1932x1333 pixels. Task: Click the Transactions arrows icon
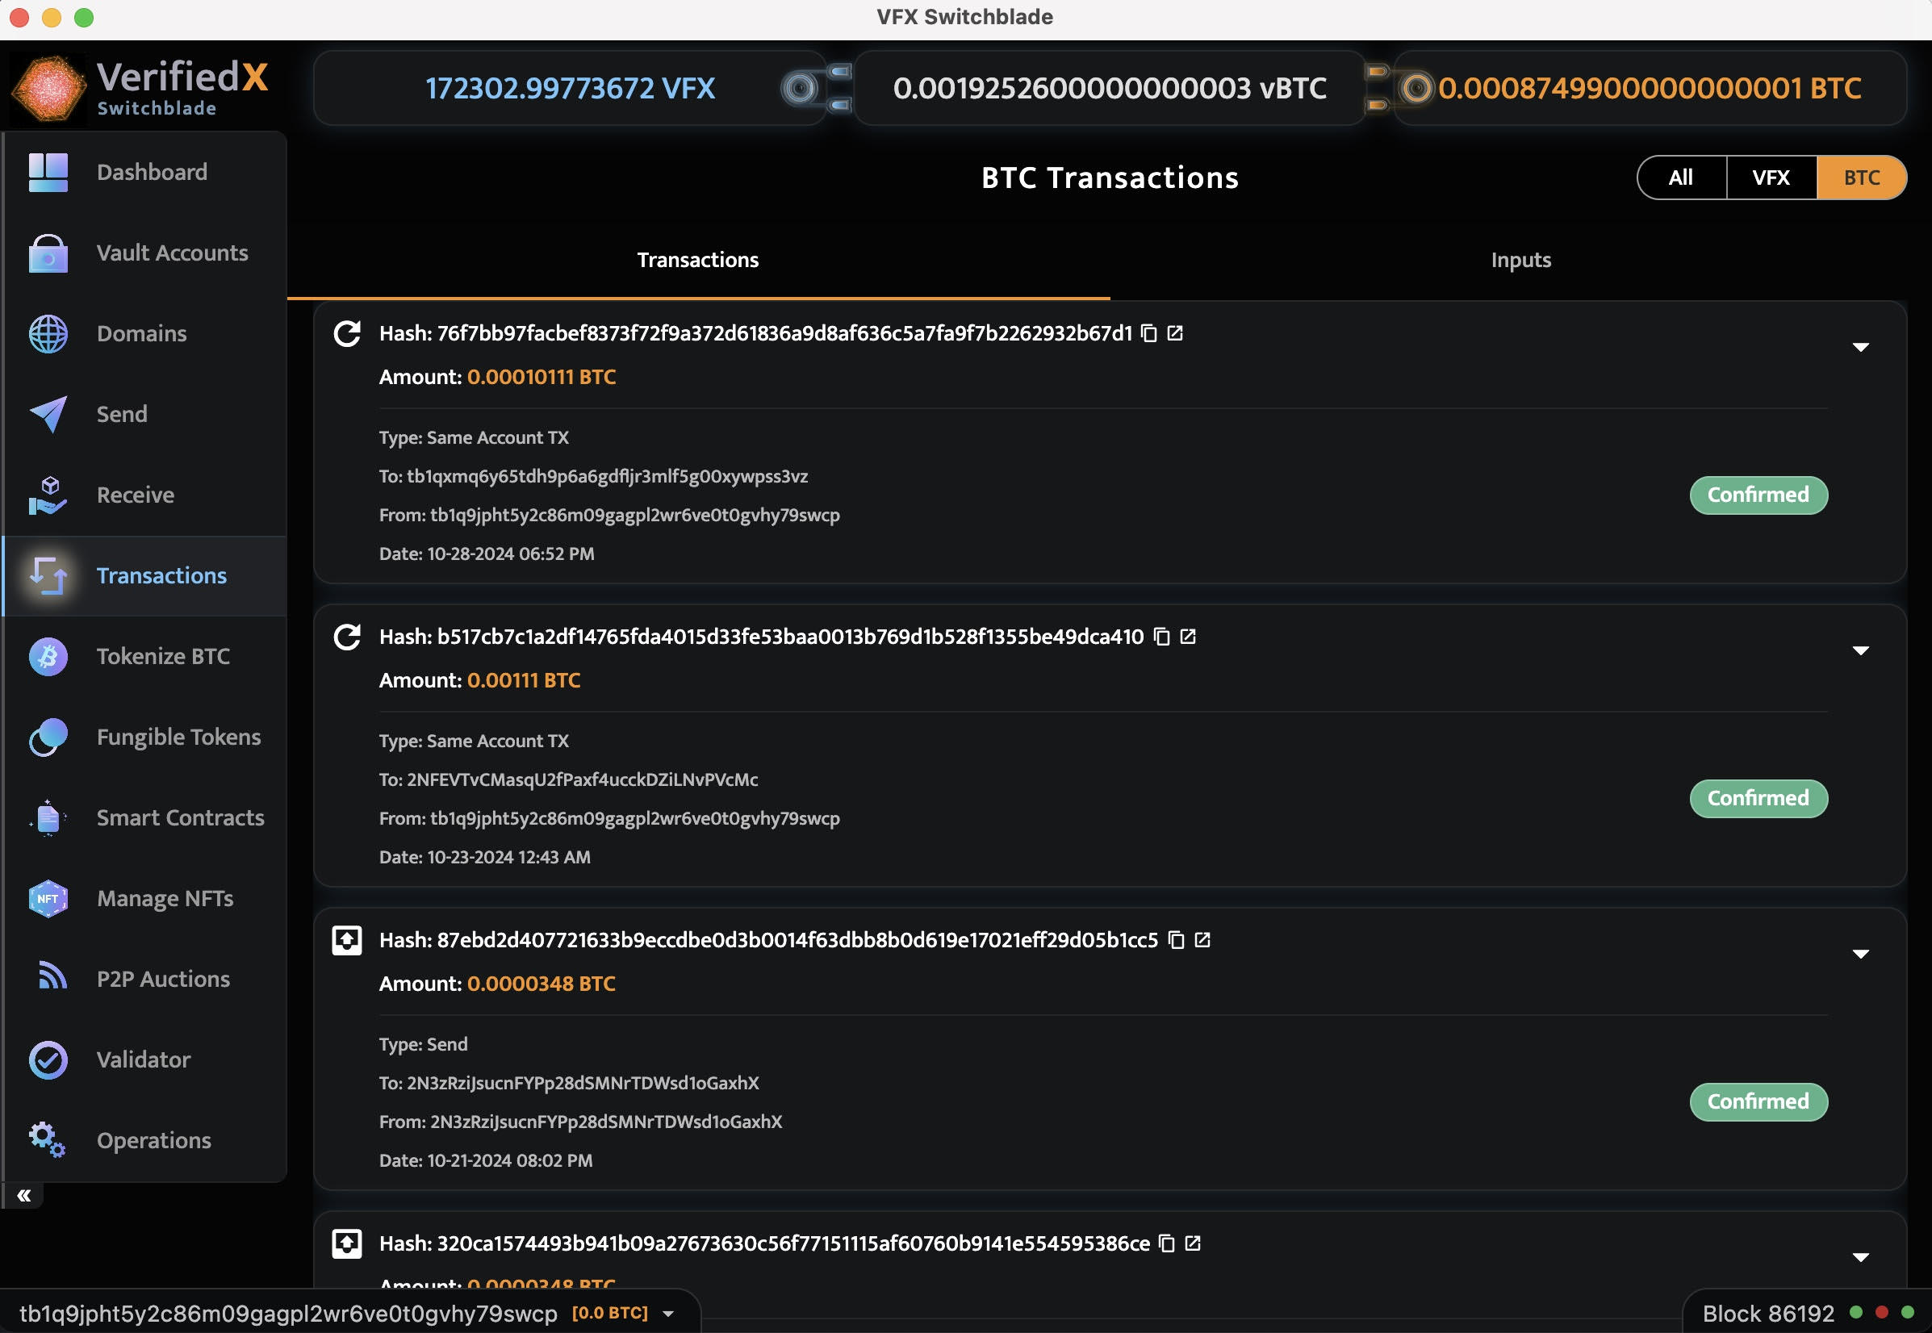tap(48, 576)
